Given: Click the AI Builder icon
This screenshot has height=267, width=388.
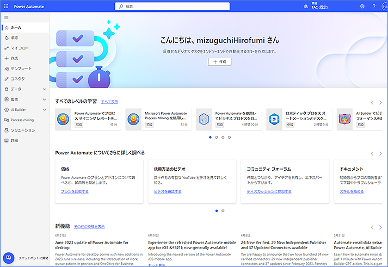Looking at the screenshot, I should coord(7,109).
